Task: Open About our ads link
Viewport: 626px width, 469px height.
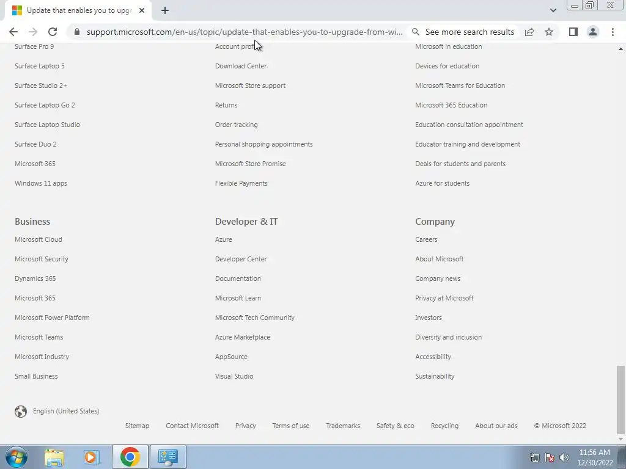Action: (496, 426)
